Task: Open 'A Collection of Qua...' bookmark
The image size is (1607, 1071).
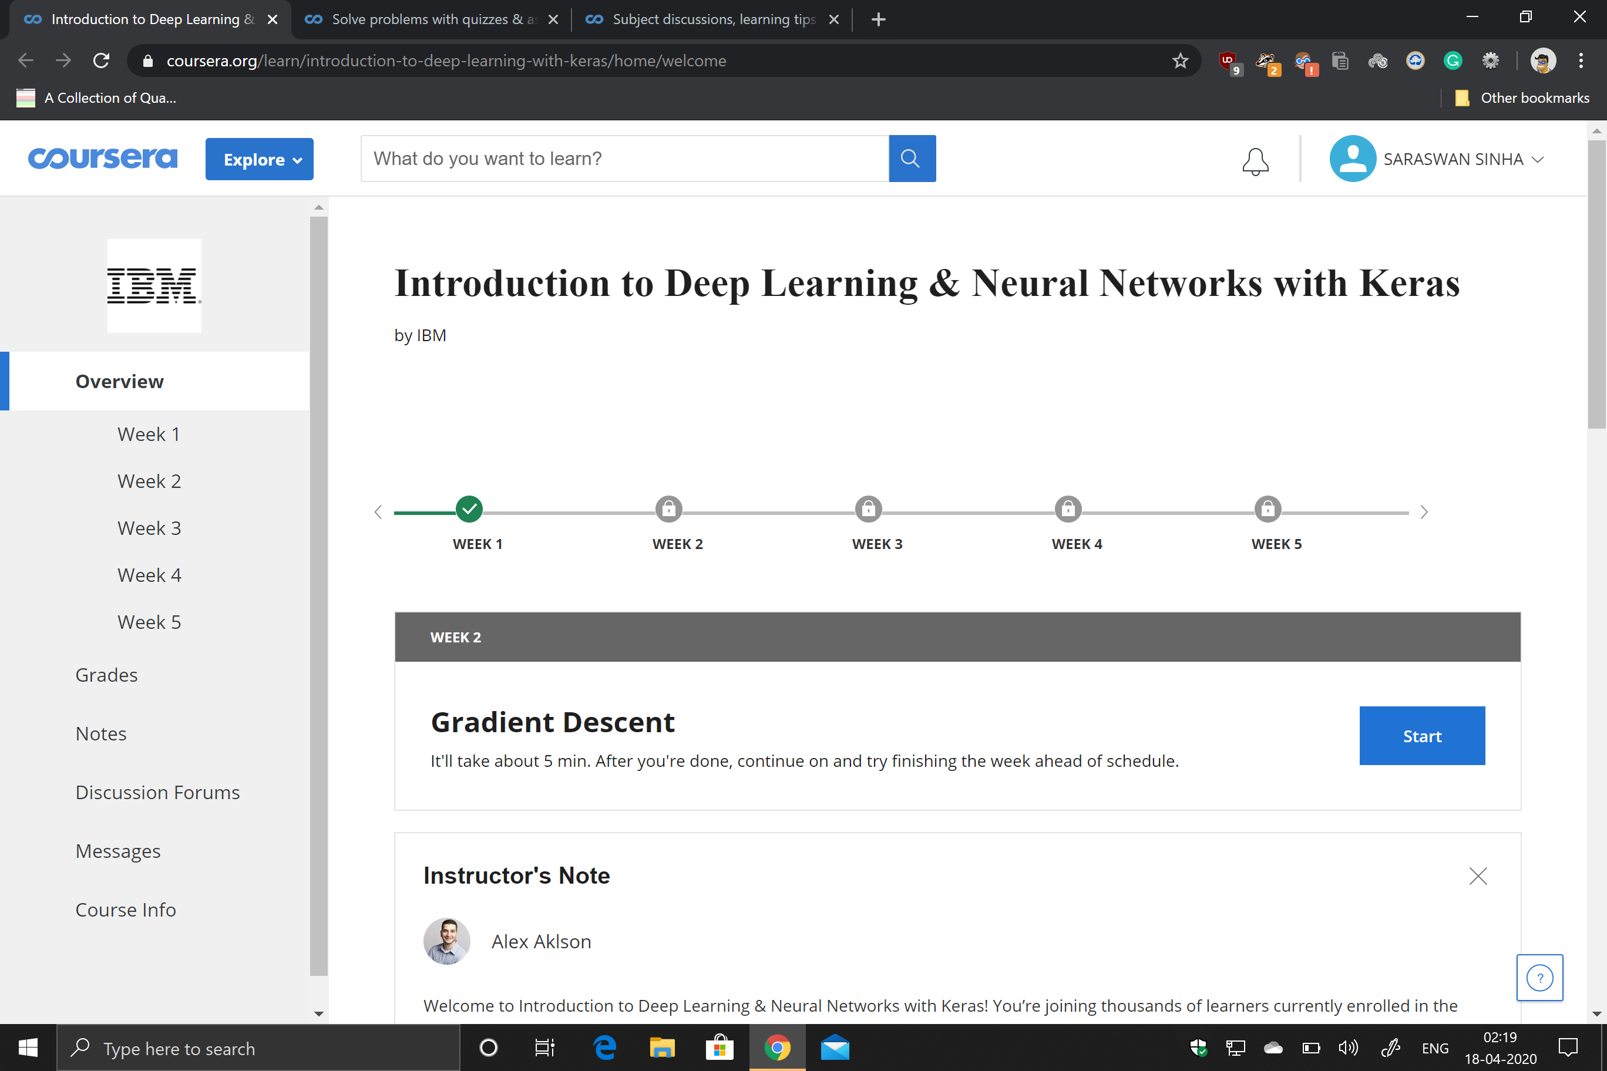Action: click(x=96, y=97)
